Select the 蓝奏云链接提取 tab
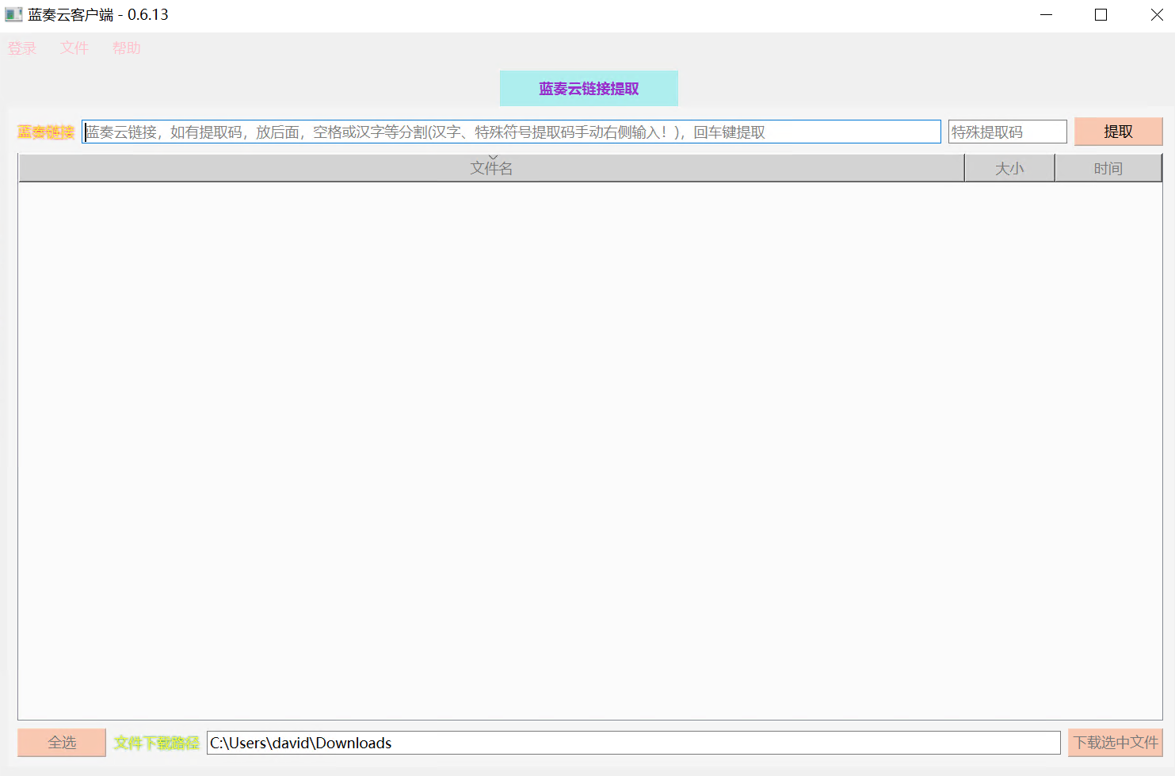 (x=589, y=89)
